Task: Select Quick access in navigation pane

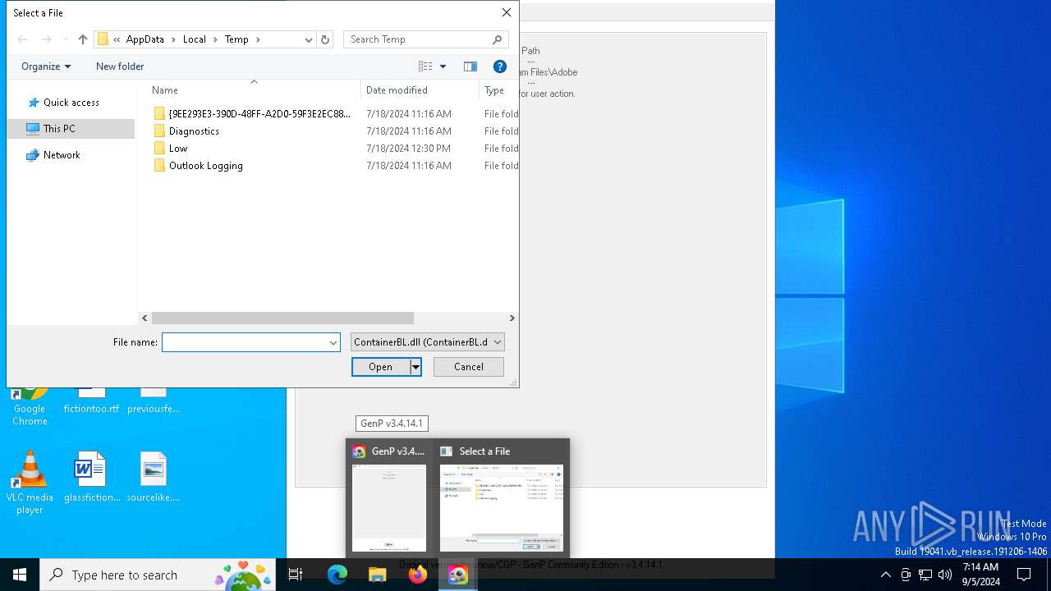Action: (71, 103)
